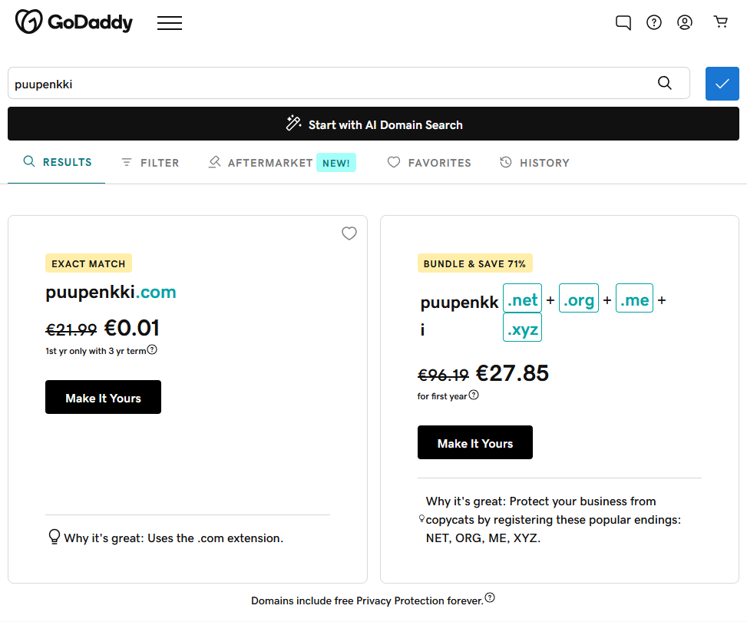Image resolution: width=747 pixels, height=622 pixels.
Task: Open the user account icon
Action: (685, 22)
